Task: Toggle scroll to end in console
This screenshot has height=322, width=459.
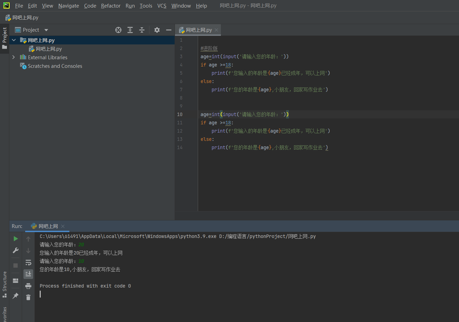Action: click(28, 274)
